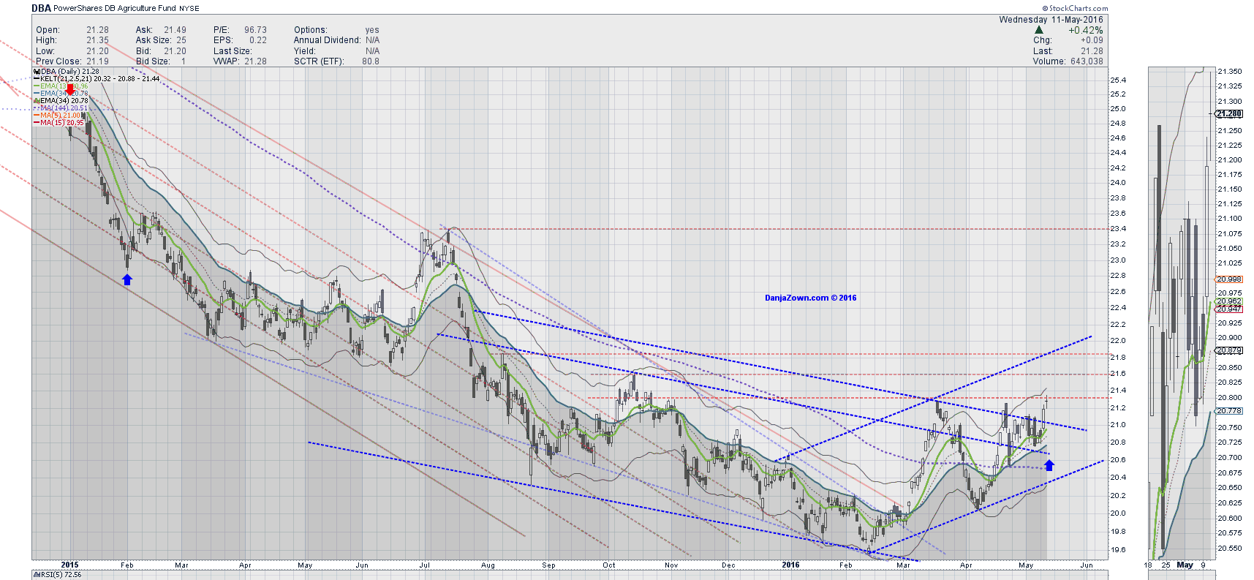1254x580 pixels.
Task: Click the +0.42% percent change
Action: point(1085,31)
